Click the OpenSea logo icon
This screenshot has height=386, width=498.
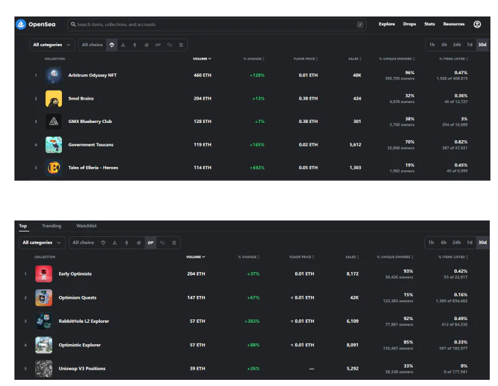coord(21,24)
